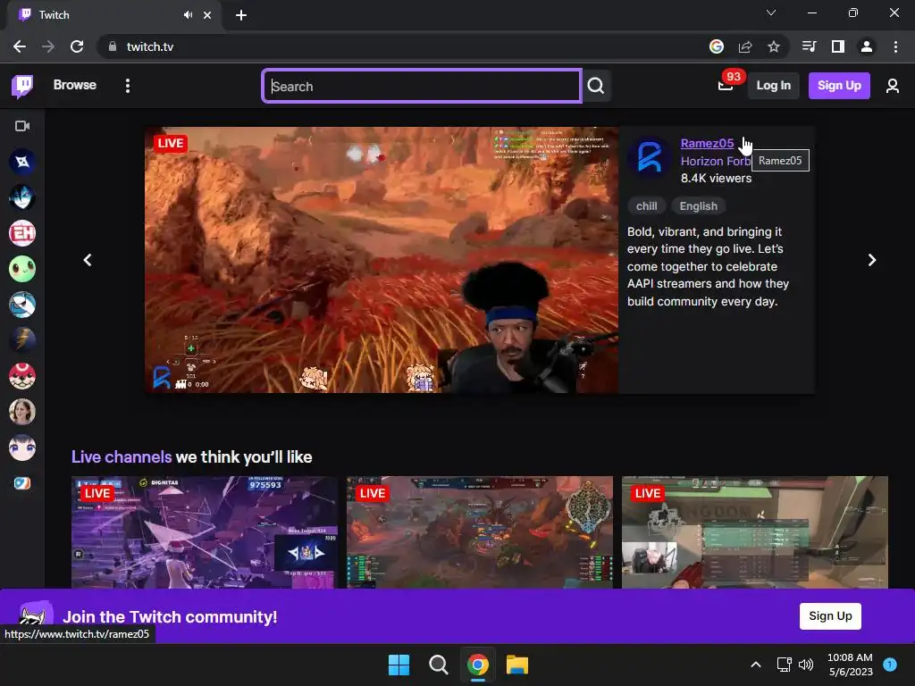Image resolution: width=915 pixels, height=686 pixels.
Task: Go back in browser history
Action: pos(20,46)
